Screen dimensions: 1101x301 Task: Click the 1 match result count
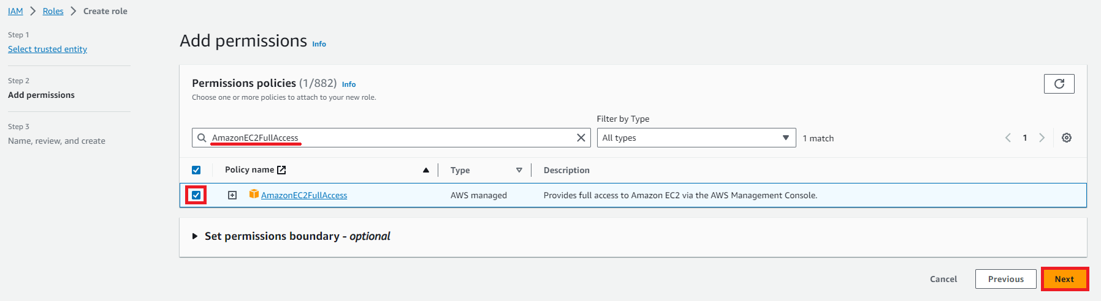coord(818,138)
